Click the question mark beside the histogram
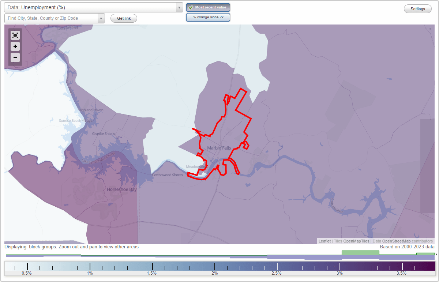The image size is (439, 282). (x=436, y=255)
